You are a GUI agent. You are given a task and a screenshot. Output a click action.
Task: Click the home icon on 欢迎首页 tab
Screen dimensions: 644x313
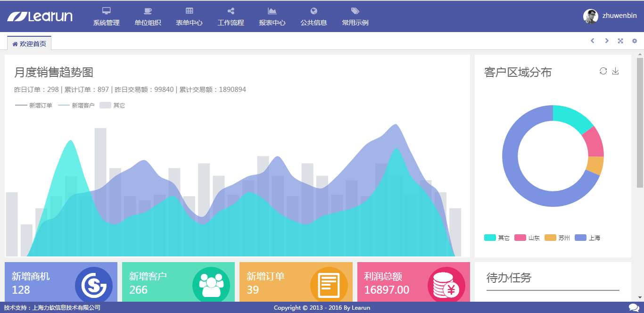[15, 44]
